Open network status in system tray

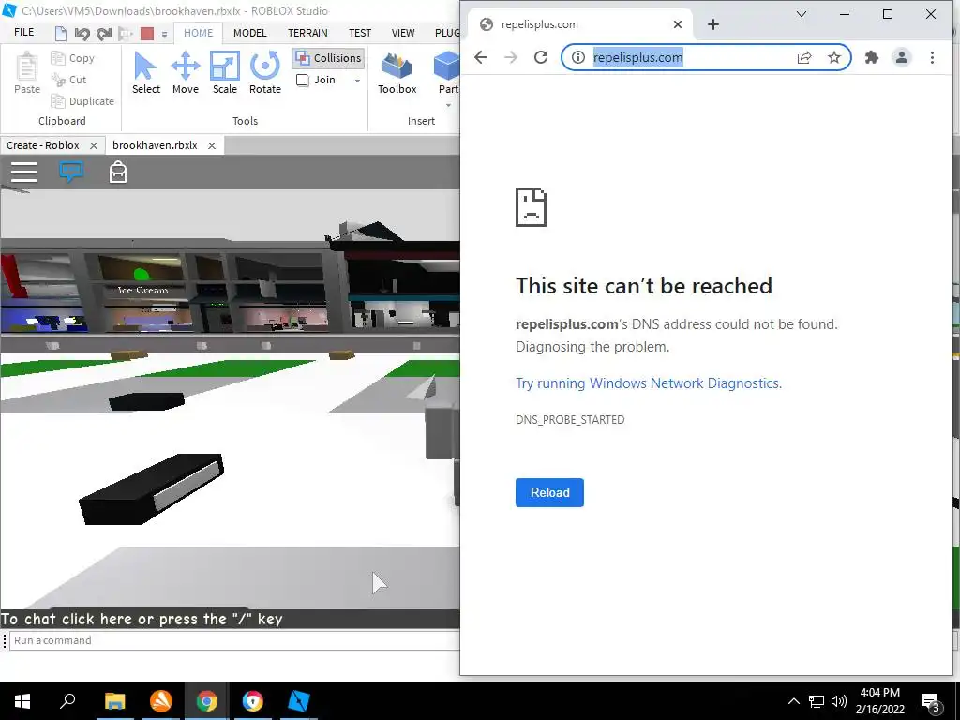[x=817, y=701]
